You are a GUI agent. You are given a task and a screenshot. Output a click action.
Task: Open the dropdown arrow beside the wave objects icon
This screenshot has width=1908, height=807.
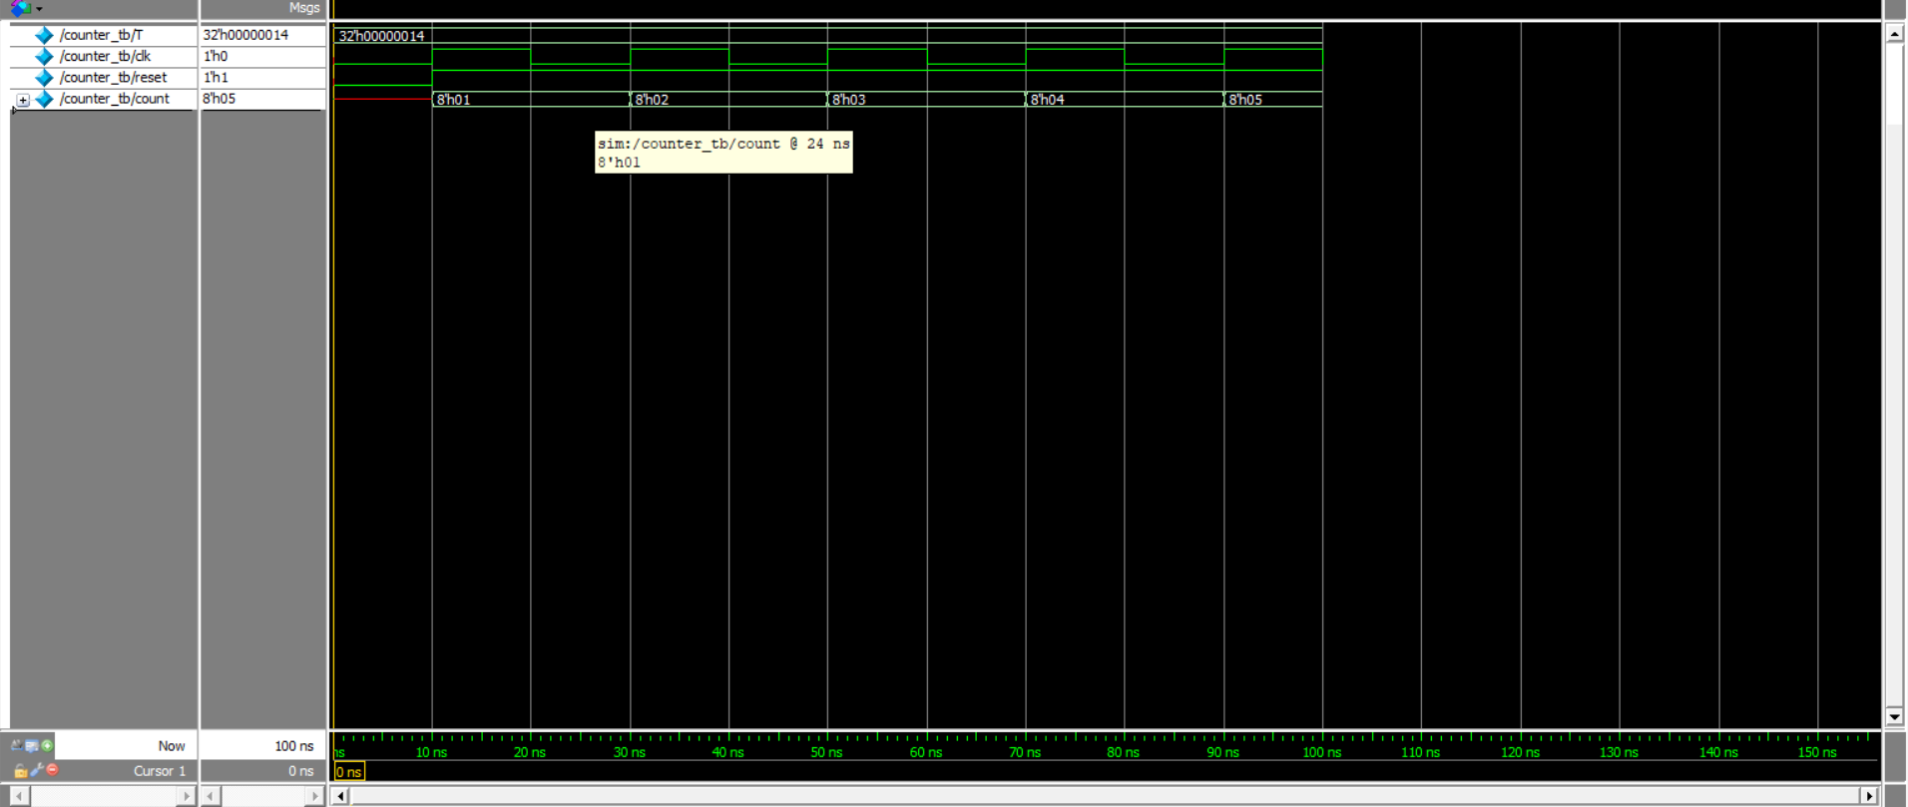(40, 9)
